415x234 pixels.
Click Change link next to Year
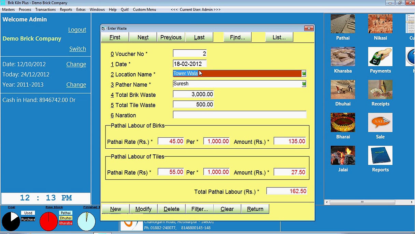76,85
